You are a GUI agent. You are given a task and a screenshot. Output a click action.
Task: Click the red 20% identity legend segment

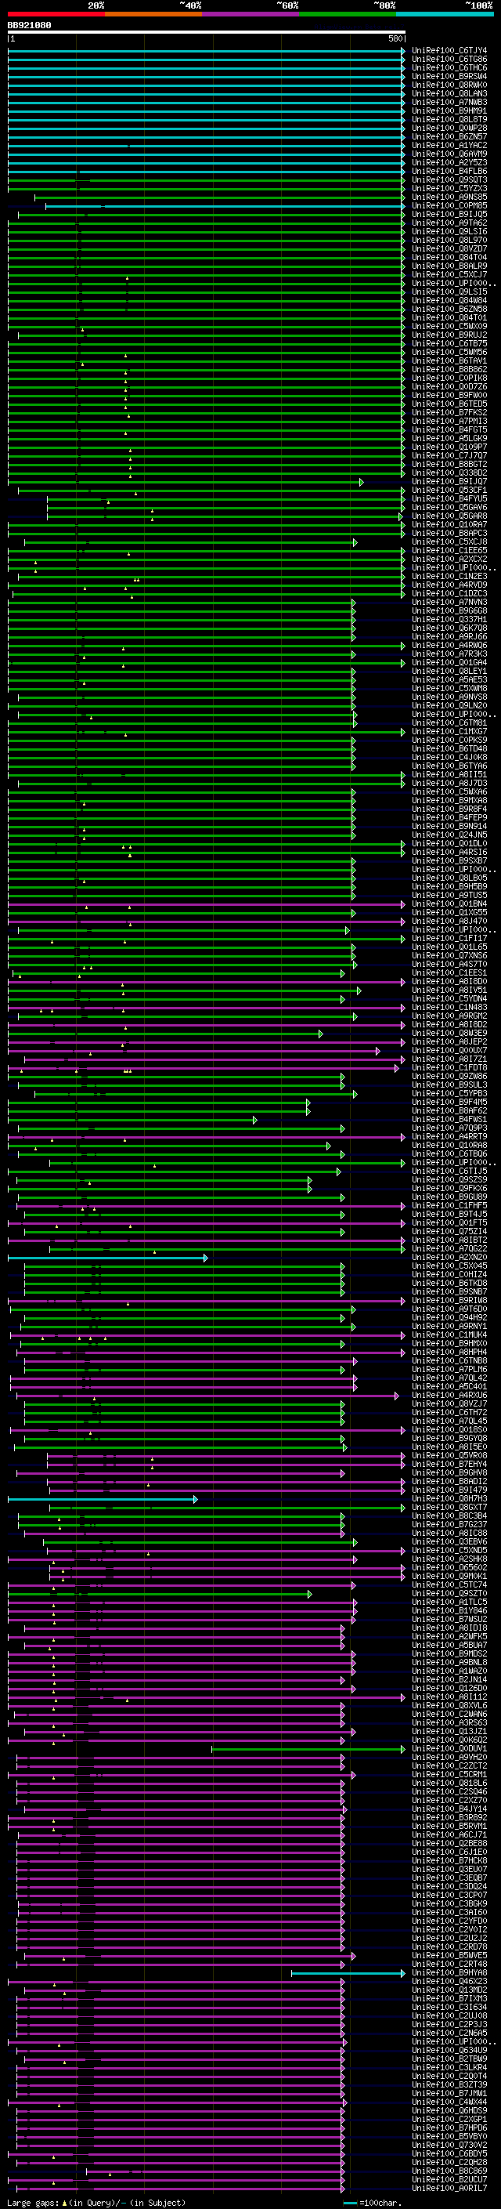tap(56, 14)
